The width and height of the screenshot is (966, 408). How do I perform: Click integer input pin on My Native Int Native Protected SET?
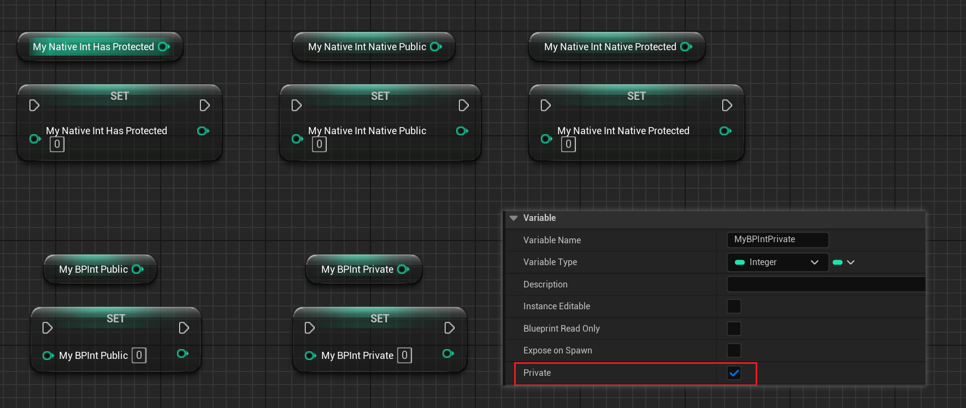click(x=545, y=139)
